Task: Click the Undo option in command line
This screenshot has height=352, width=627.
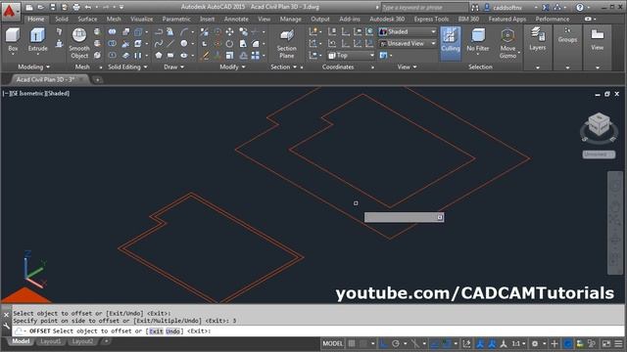Action: pos(172,331)
